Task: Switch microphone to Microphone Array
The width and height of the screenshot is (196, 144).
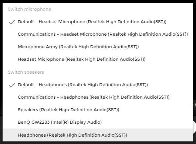Action: 98,47
